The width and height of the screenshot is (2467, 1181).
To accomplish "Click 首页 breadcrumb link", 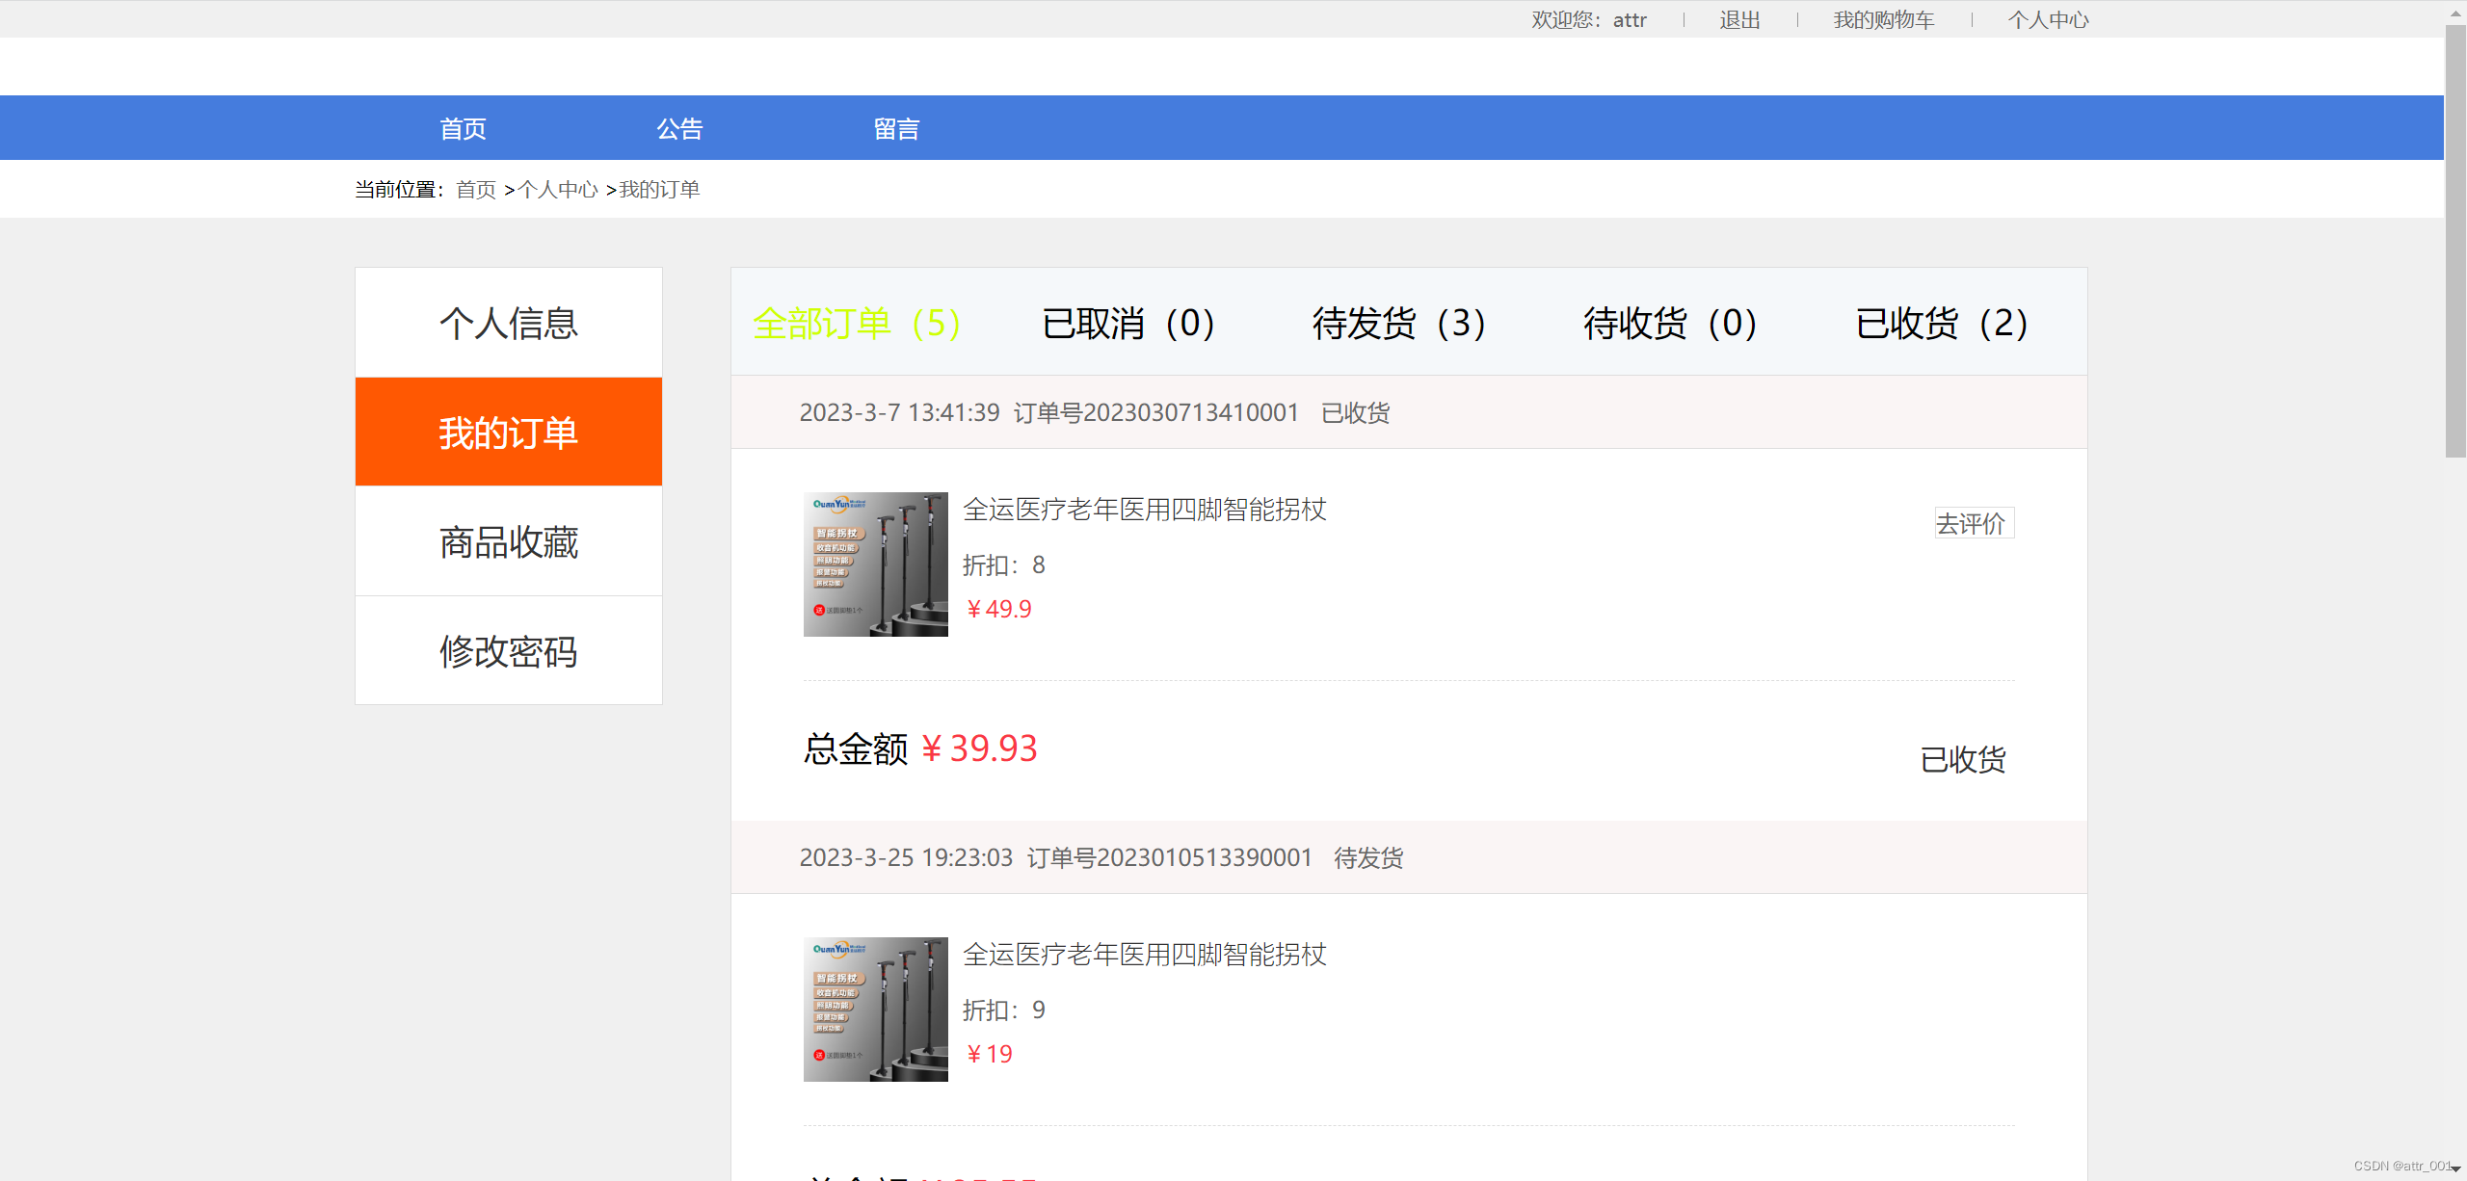I will tap(475, 190).
